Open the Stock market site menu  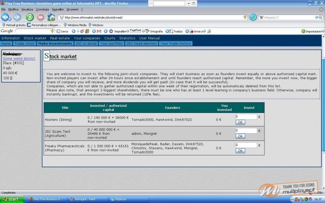[35, 38]
